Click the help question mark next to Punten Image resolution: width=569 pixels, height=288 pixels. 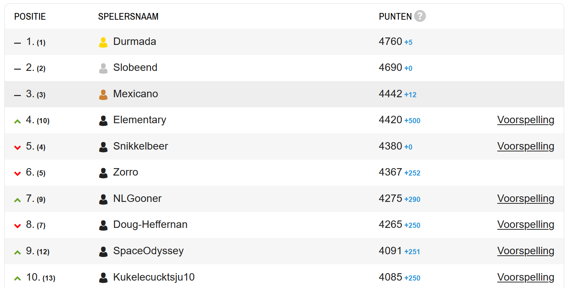click(420, 16)
